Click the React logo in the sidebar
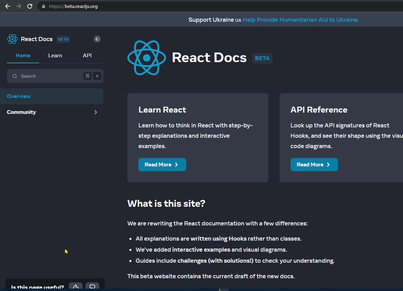The width and height of the screenshot is (403, 291). 12,39
